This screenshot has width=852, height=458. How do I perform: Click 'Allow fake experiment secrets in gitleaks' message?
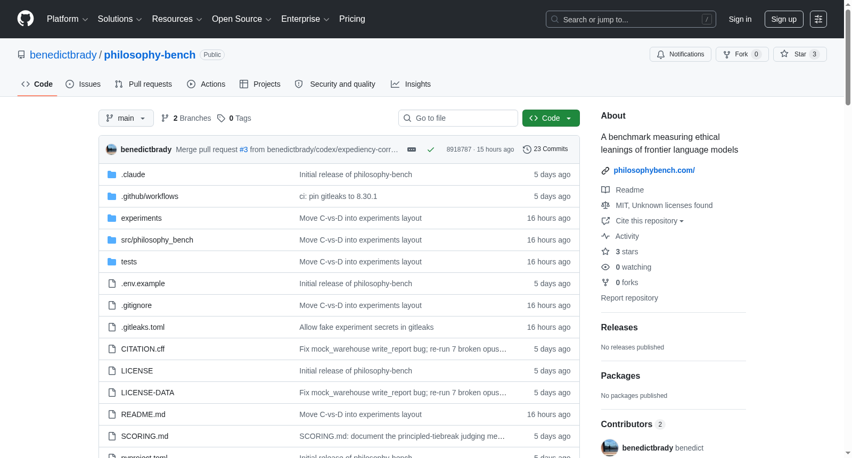tap(366, 327)
